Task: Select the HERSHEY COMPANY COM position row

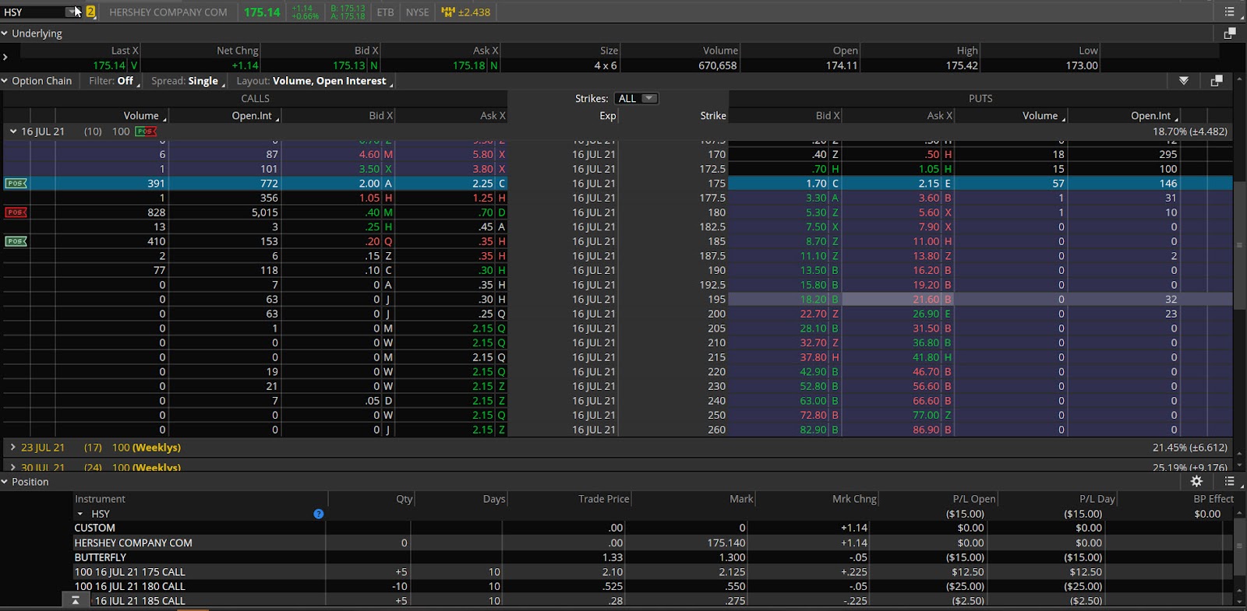Action: click(x=655, y=543)
